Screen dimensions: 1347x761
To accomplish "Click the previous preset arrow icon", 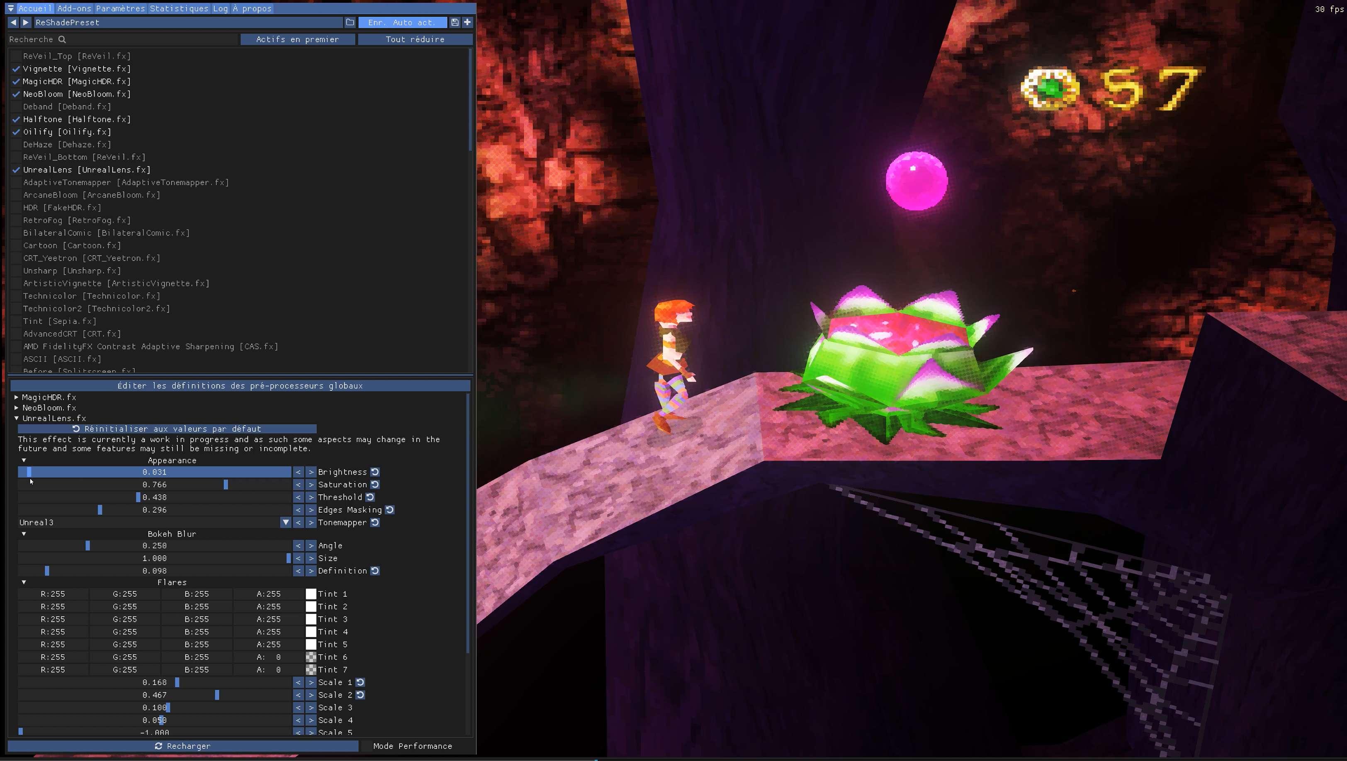I will coord(14,22).
